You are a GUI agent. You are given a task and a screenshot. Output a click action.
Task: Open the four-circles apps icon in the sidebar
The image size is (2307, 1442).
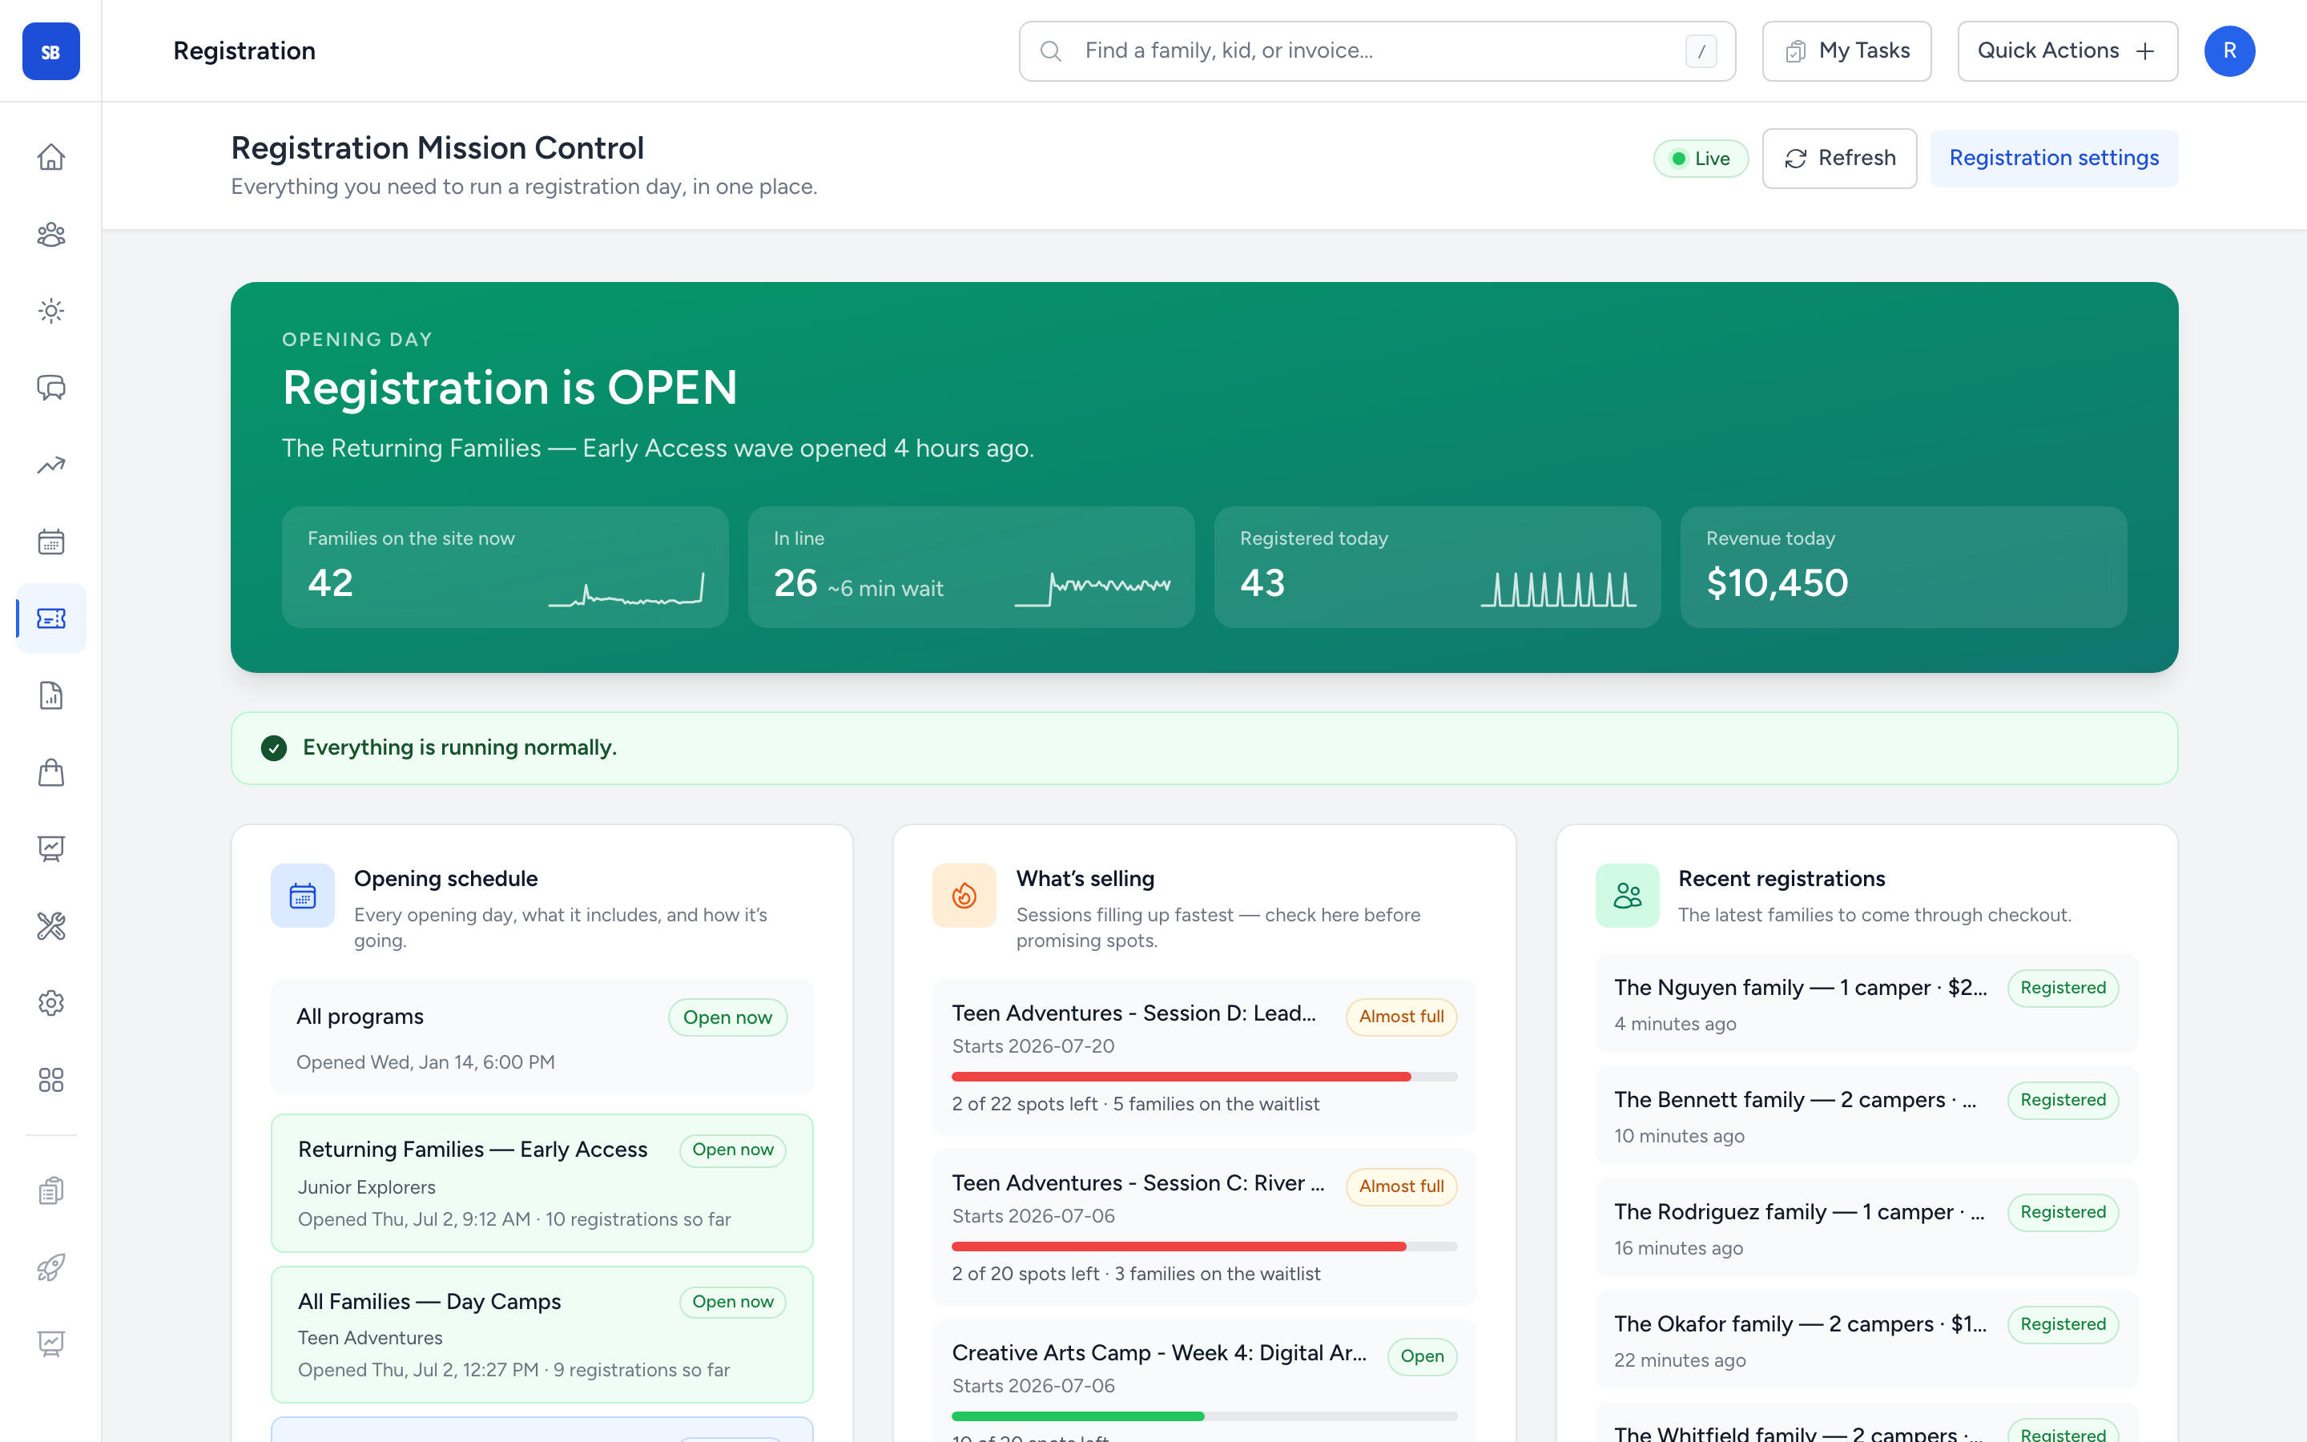pos(50,1080)
